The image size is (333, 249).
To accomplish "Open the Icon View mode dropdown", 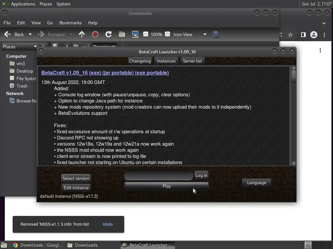I will click(x=190, y=34).
